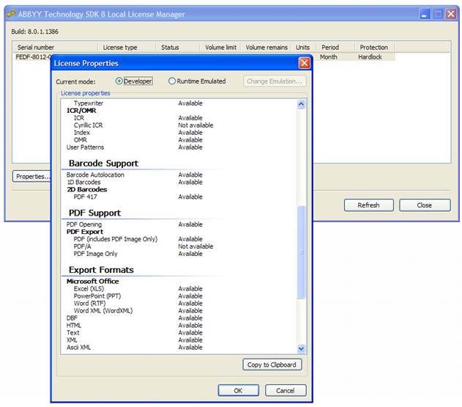
Task: Click the Refresh button in License Manager
Action: click(x=368, y=205)
